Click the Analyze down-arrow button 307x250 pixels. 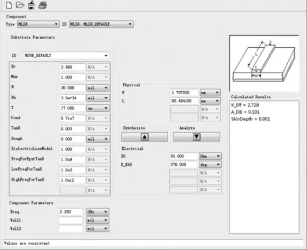pyautogui.click(x=197, y=137)
